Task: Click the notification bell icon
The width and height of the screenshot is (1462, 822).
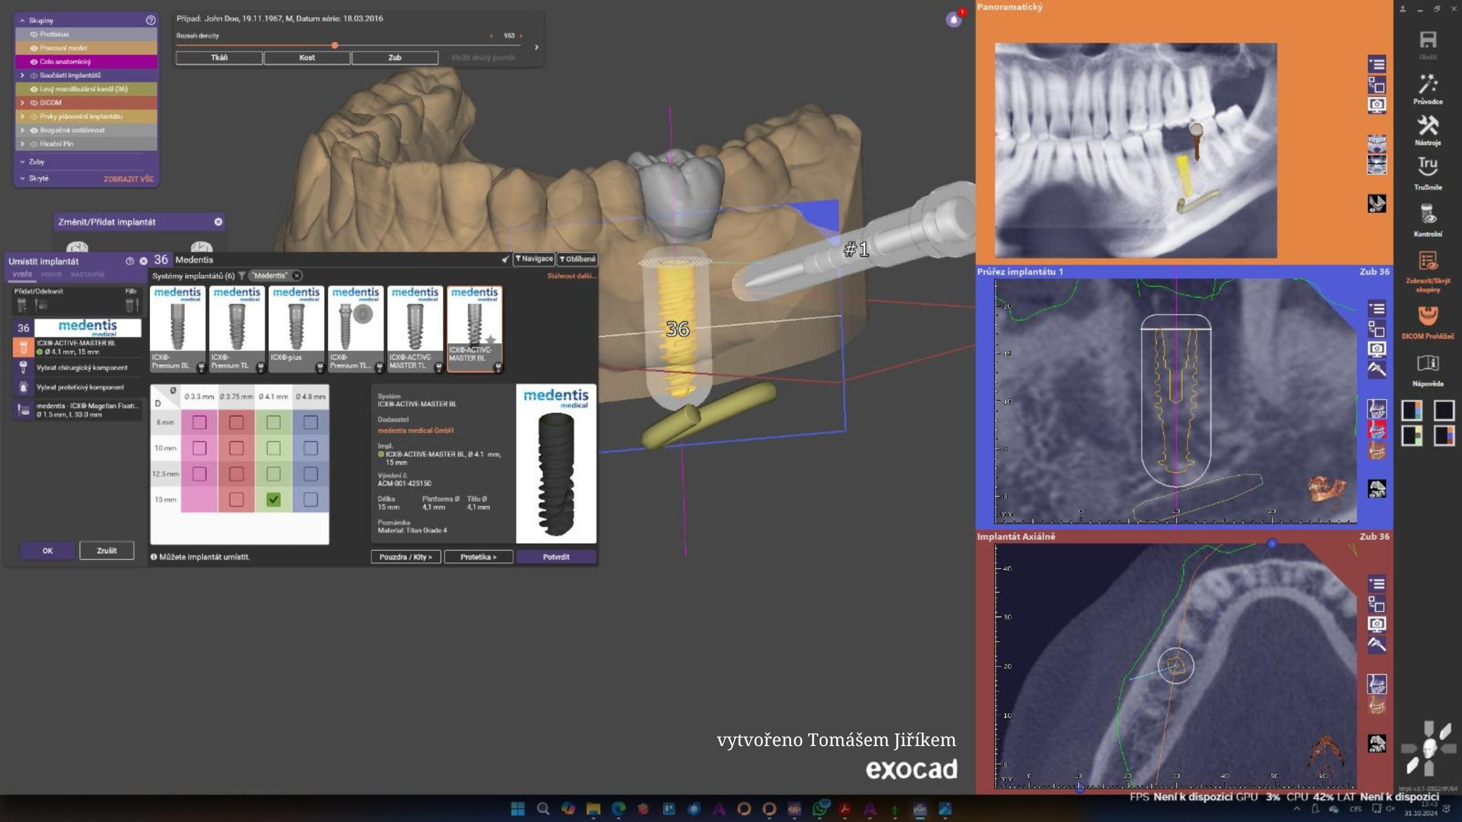Action: point(954,20)
